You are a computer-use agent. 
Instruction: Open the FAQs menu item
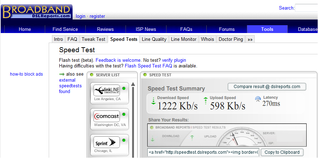pyautogui.click(x=186, y=29)
